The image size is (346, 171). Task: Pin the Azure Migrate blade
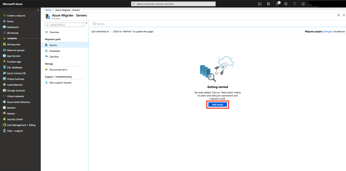tap(338, 15)
